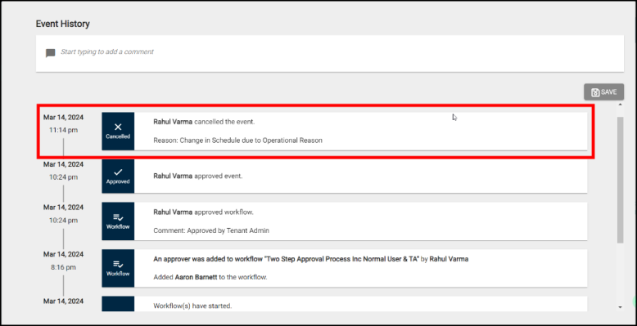The image size is (637, 326).
Task: Click the event history scrollbar thumb
Action: (x=620, y=180)
